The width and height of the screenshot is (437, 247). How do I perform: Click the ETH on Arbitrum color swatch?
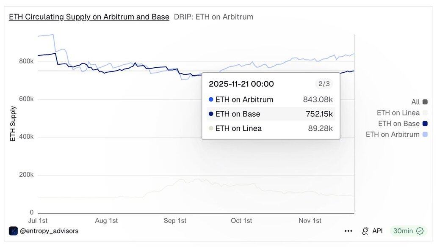click(425, 134)
